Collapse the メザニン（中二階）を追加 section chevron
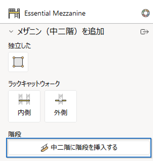Screen dimensions: 153x161 tap(11, 31)
